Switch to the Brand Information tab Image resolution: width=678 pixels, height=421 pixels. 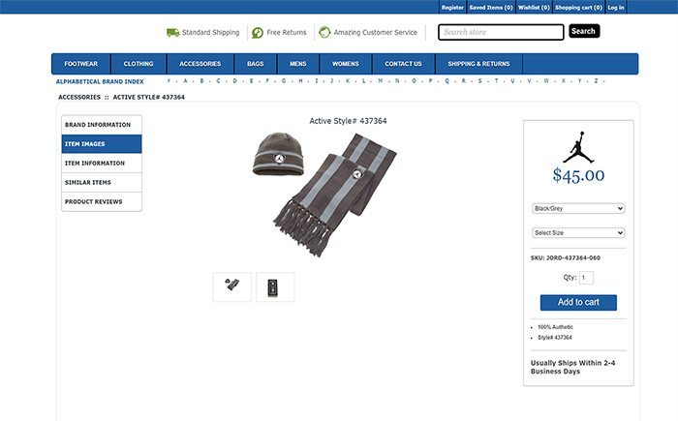click(102, 125)
